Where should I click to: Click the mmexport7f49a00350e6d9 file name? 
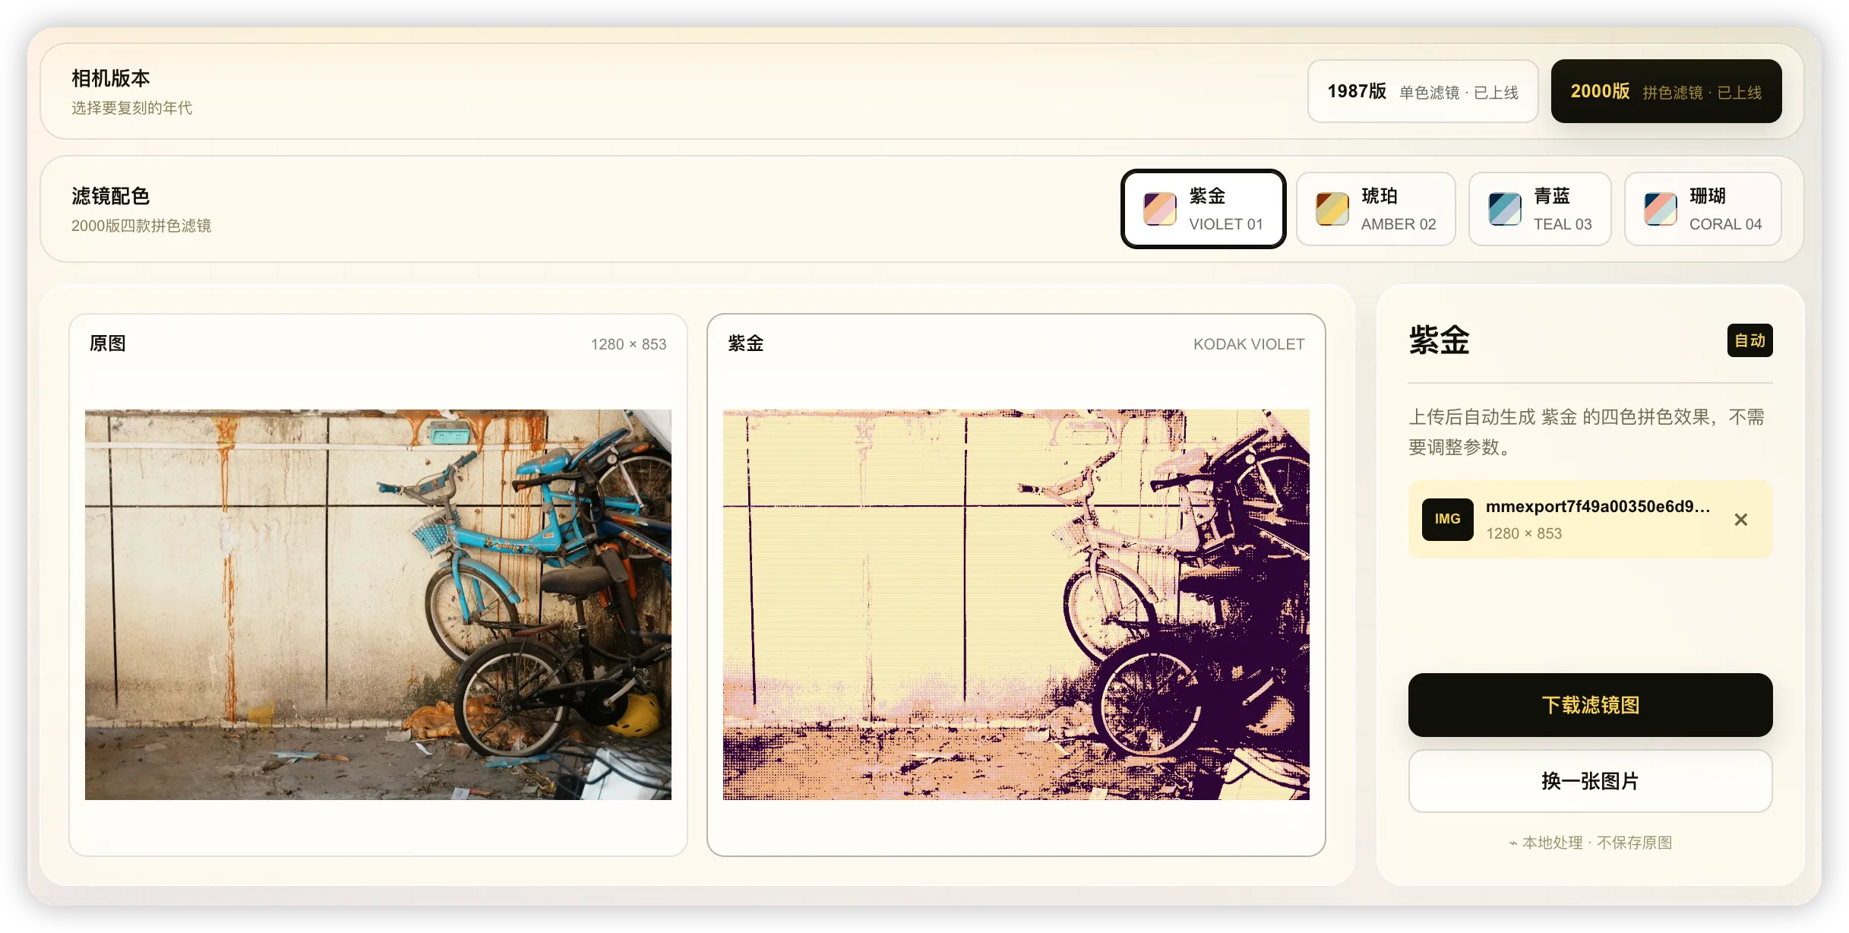point(1598,507)
